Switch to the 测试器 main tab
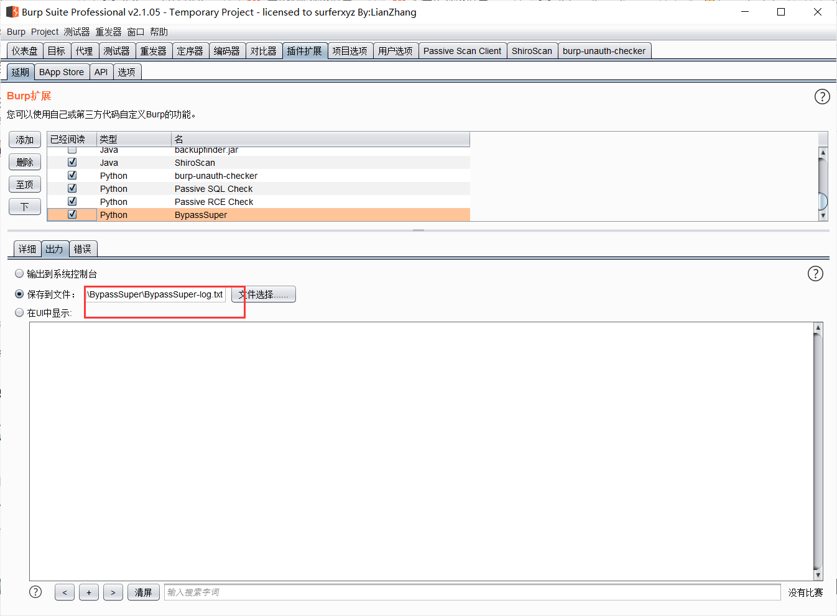Screen dimensions: 837x616 (117, 51)
